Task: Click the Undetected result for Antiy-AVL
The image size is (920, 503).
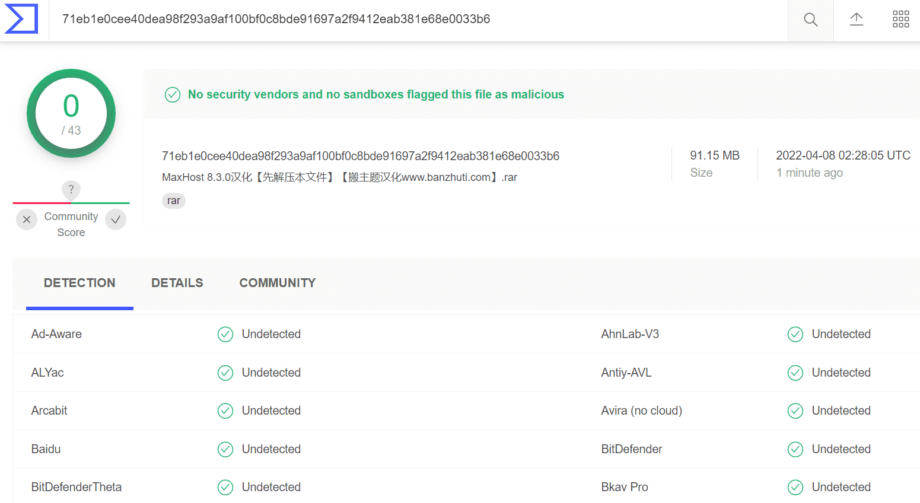Action: (x=841, y=373)
